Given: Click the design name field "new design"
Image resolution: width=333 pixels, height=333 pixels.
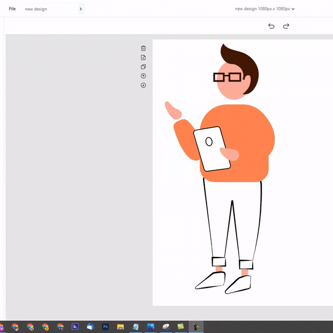Looking at the screenshot, I should click(x=51, y=9).
